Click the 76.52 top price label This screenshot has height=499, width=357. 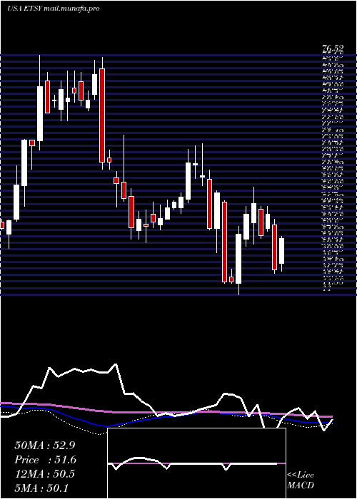tap(333, 48)
